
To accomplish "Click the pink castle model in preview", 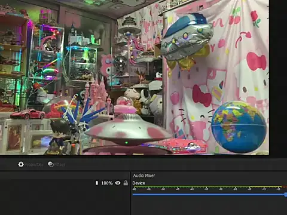I will [97, 94].
